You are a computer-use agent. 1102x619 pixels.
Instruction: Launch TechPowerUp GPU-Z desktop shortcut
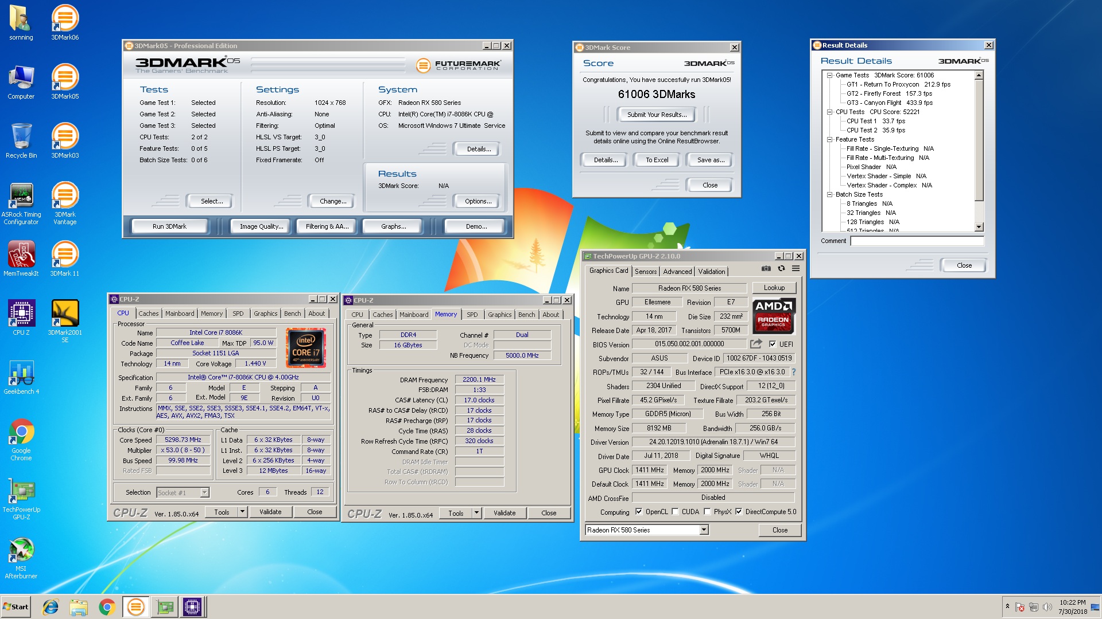click(x=21, y=499)
